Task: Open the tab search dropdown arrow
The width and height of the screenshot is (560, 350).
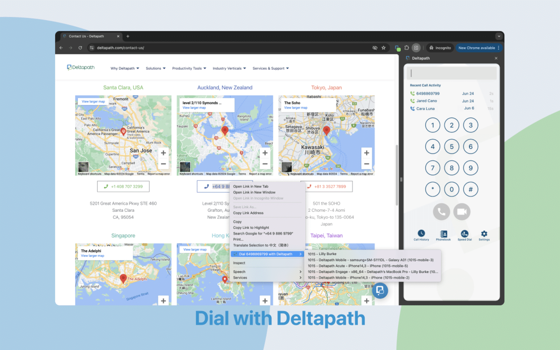Action: (x=498, y=36)
